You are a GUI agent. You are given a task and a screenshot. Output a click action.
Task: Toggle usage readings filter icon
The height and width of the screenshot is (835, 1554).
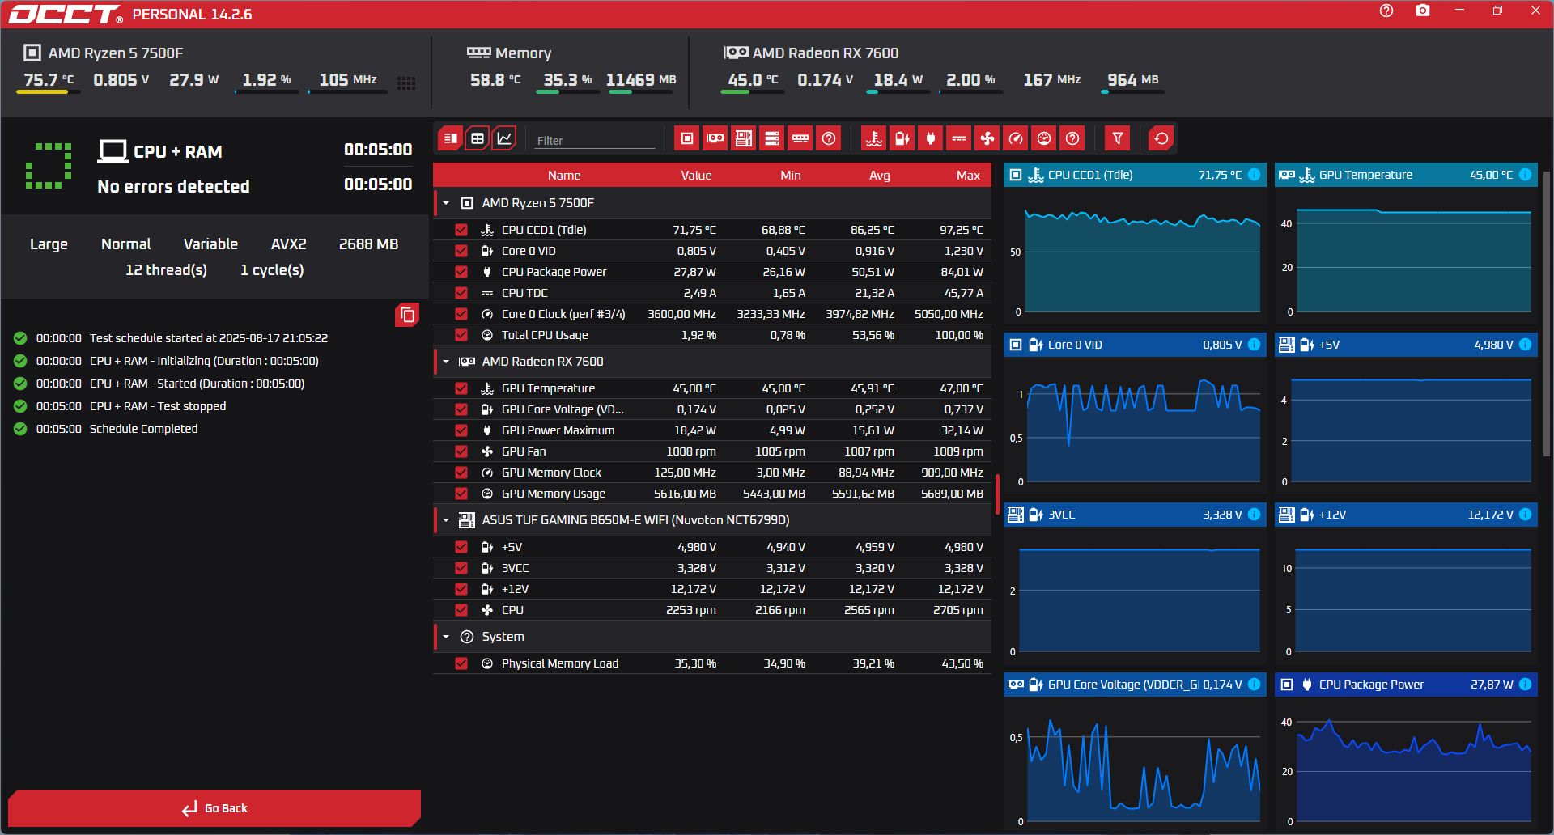tap(1044, 138)
